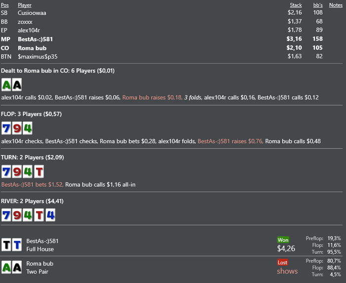Select the blue 7 card in the FLOP row
Screen dimensions: 346x283
(6, 128)
